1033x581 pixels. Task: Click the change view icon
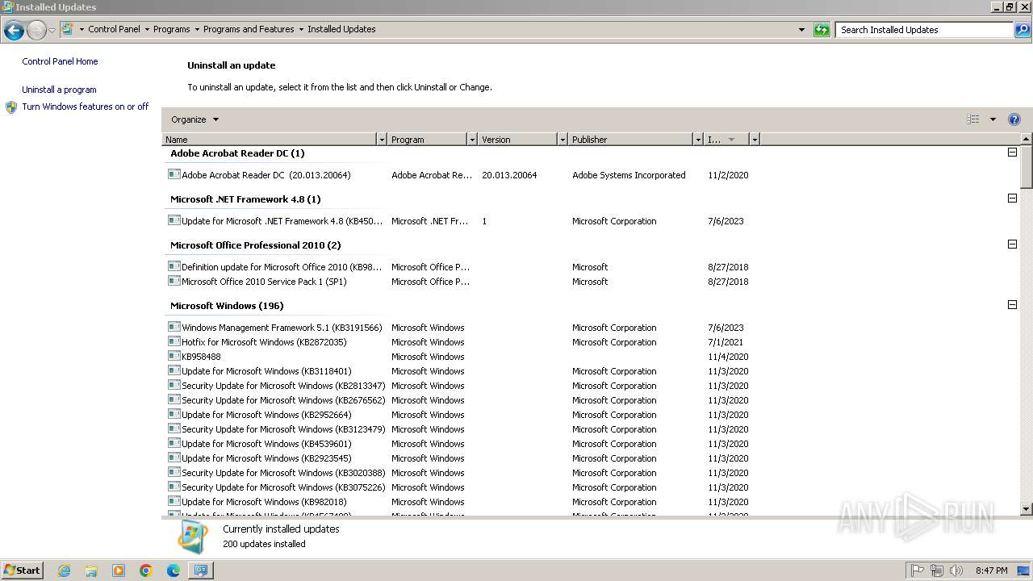pyautogui.click(x=973, y=119)
